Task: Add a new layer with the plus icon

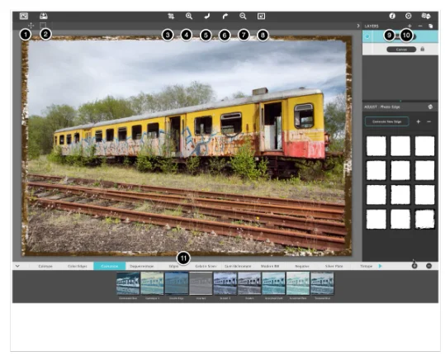Action: pyautogui.click(x=409, y=26)
